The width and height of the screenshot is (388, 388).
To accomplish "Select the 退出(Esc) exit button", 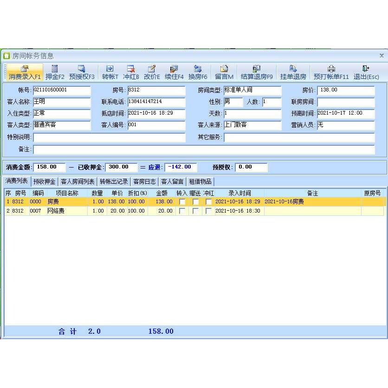I will [x=366, y=72].
